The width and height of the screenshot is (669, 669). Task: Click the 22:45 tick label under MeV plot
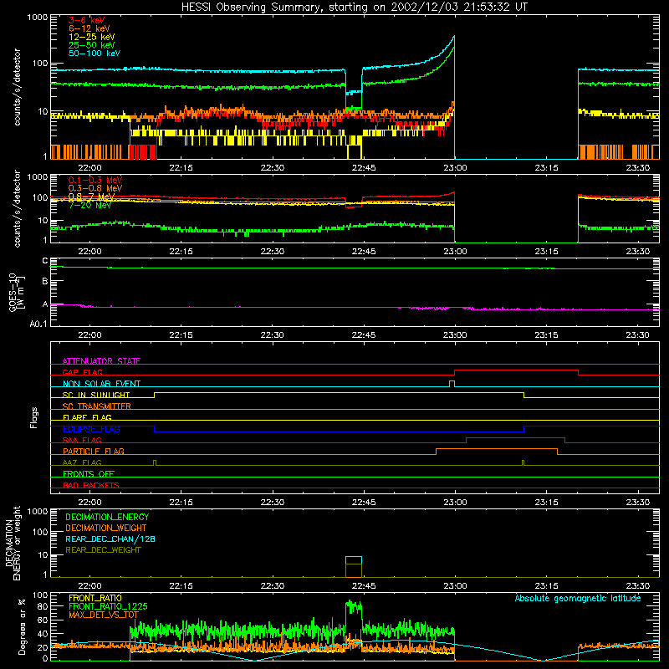[364, 252]
